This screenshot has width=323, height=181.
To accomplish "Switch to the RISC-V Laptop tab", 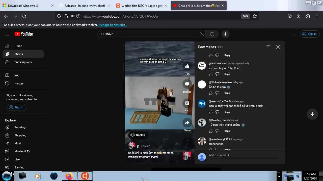I will coord(142,6).
